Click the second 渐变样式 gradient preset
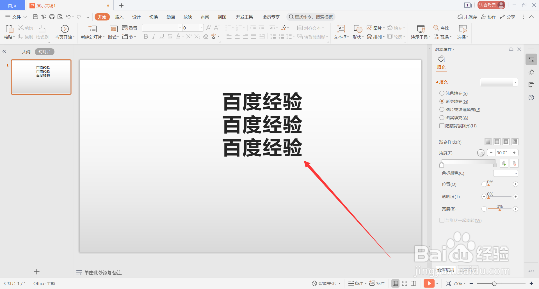This screenshot has height=289, width=539. 497,142
